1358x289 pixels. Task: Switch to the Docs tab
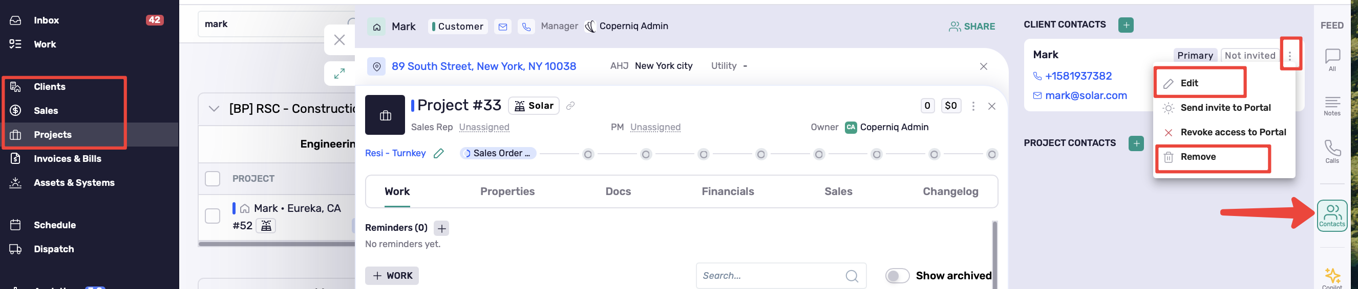(618, 192)
